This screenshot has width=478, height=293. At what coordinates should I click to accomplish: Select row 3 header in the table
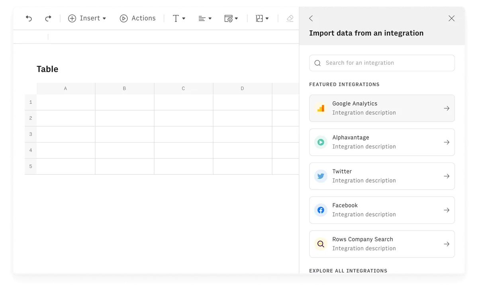point(30,134)
